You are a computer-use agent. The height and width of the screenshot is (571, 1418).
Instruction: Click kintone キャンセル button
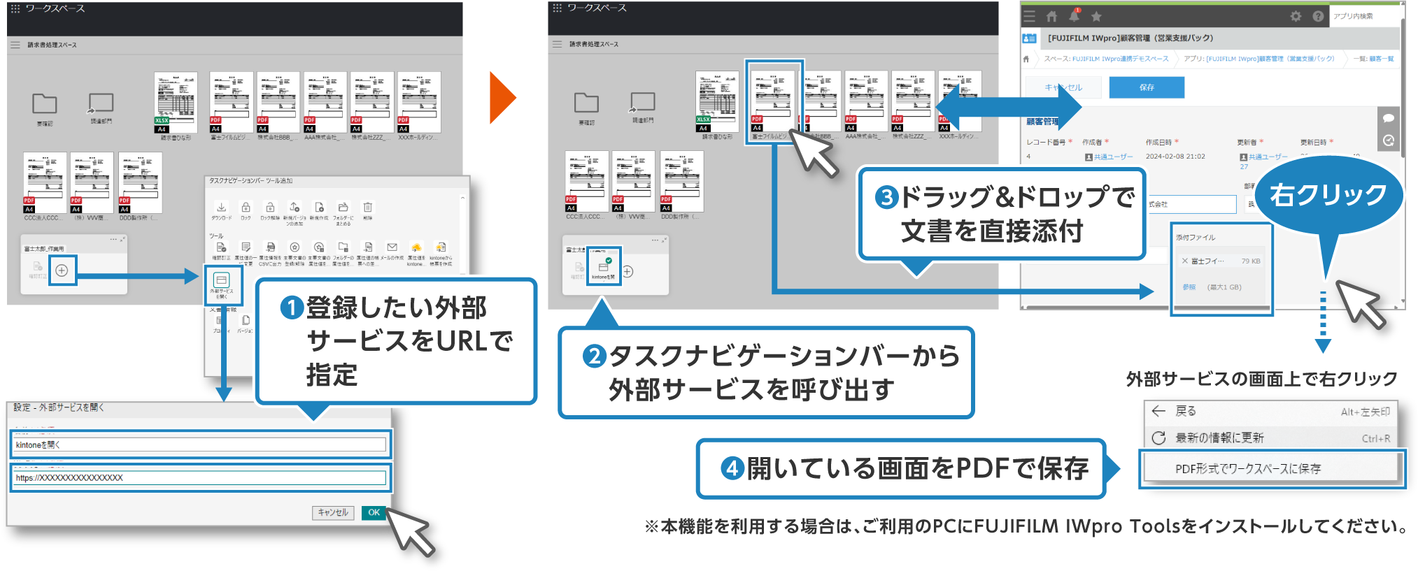pos(1063,87)
